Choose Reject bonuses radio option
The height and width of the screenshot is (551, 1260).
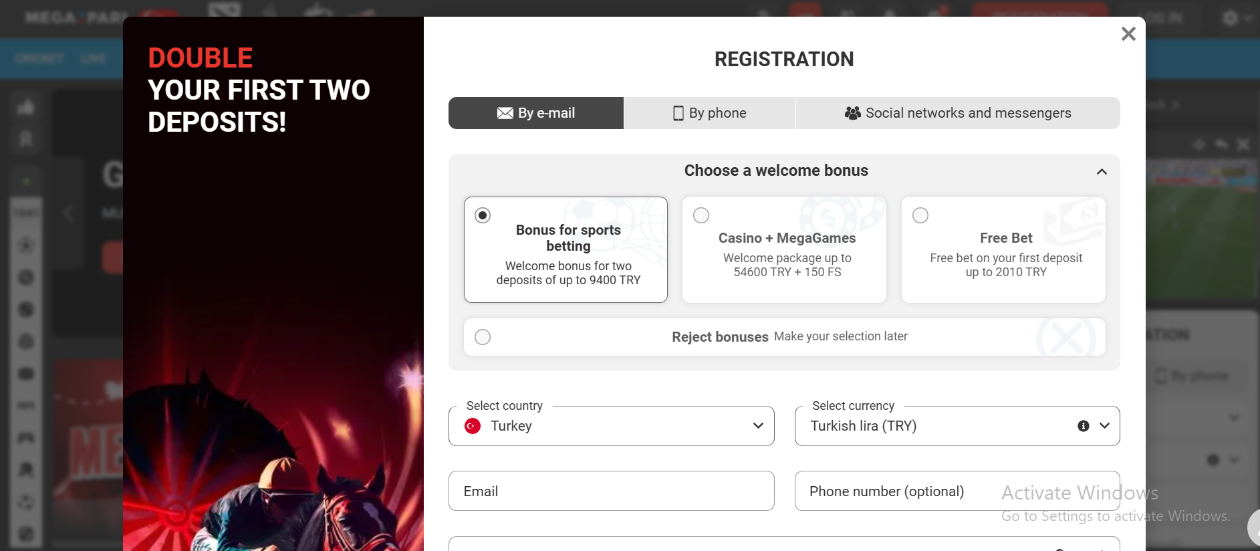coord(483,337)
